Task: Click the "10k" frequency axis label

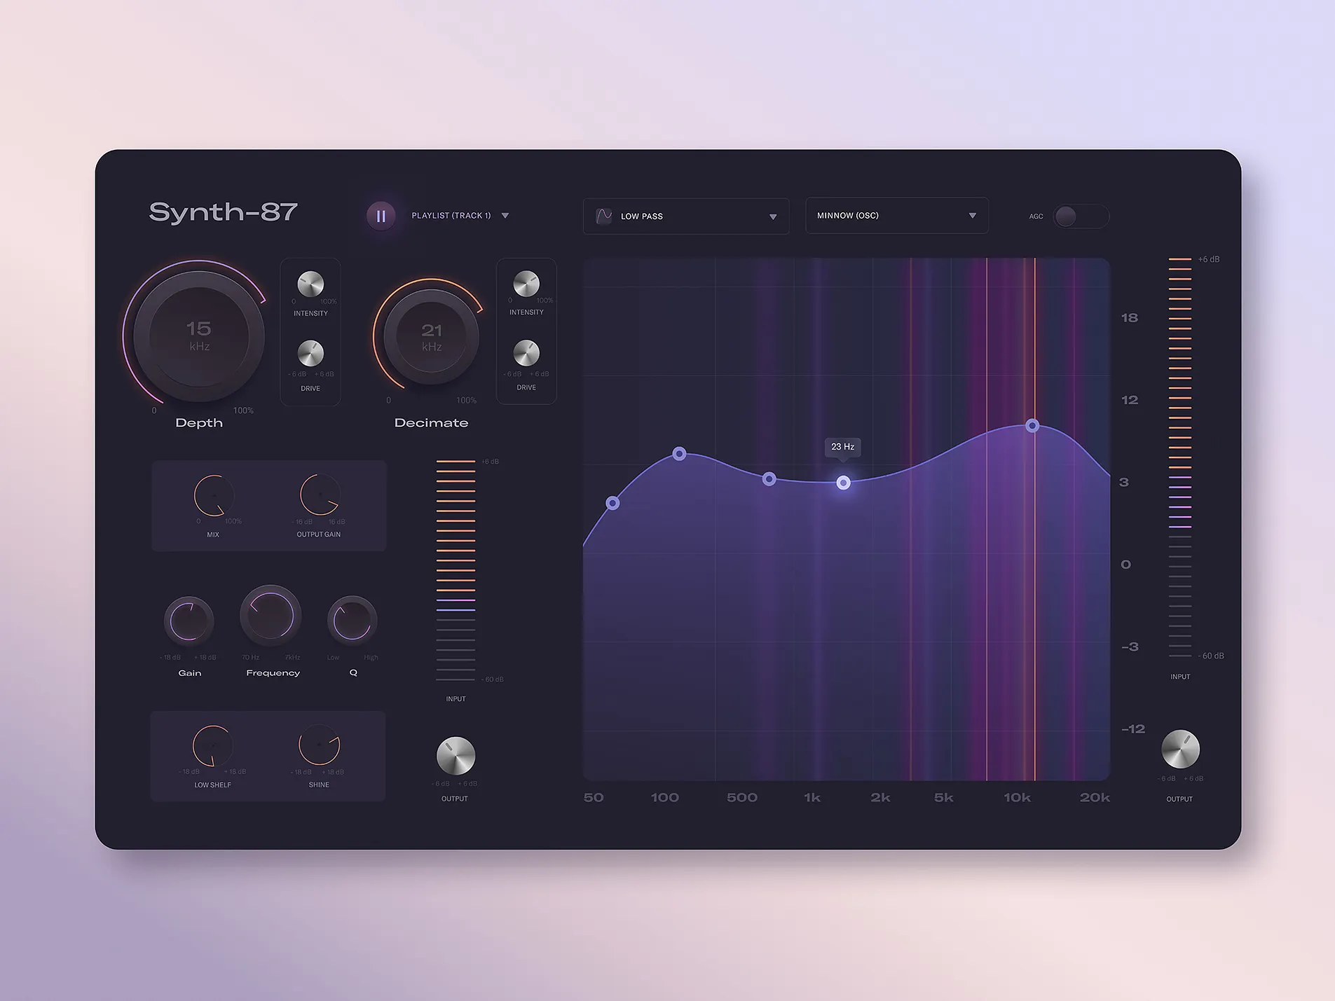Action: point(1017,797)
